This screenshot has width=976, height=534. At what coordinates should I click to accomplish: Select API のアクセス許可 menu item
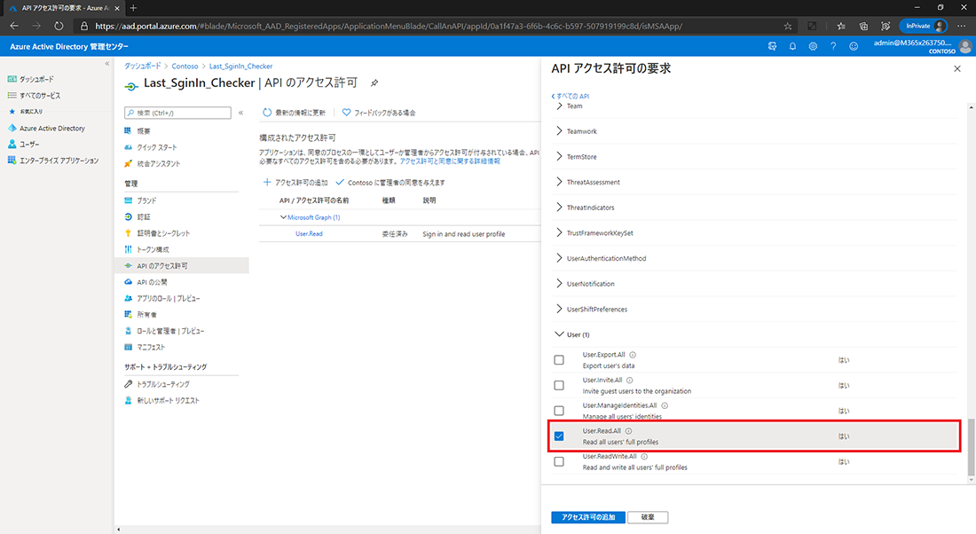pos(182,266)
